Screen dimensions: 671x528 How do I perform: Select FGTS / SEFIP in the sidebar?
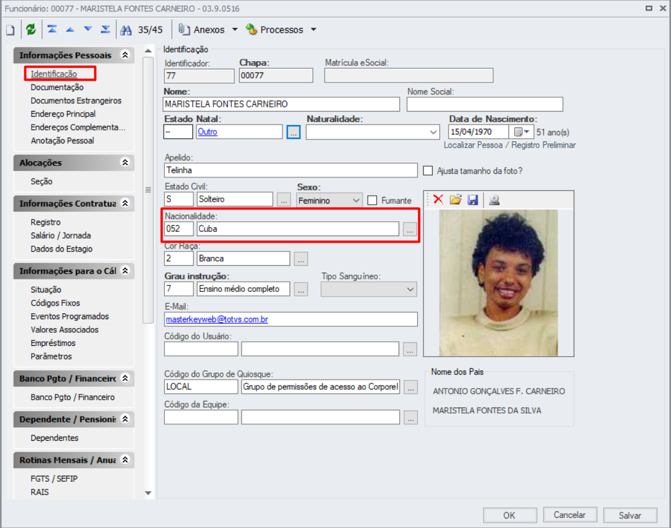pos(54,478)
